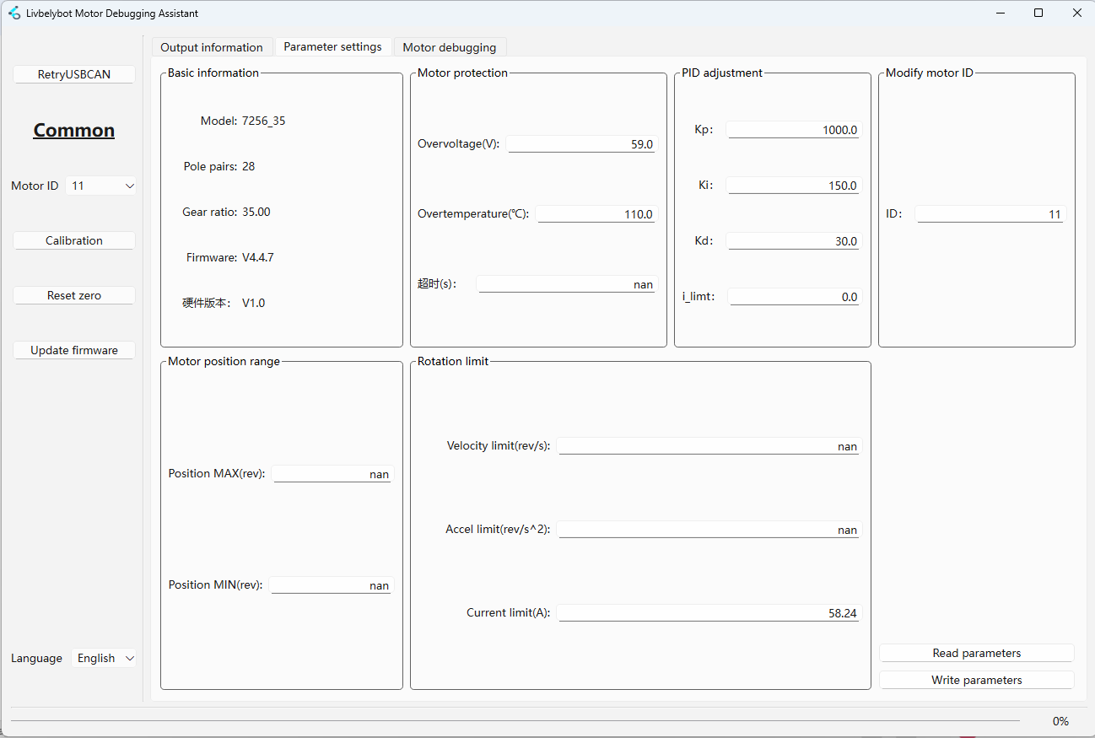
Task: Click the progress bar at bottom
Action: point(515,721)
